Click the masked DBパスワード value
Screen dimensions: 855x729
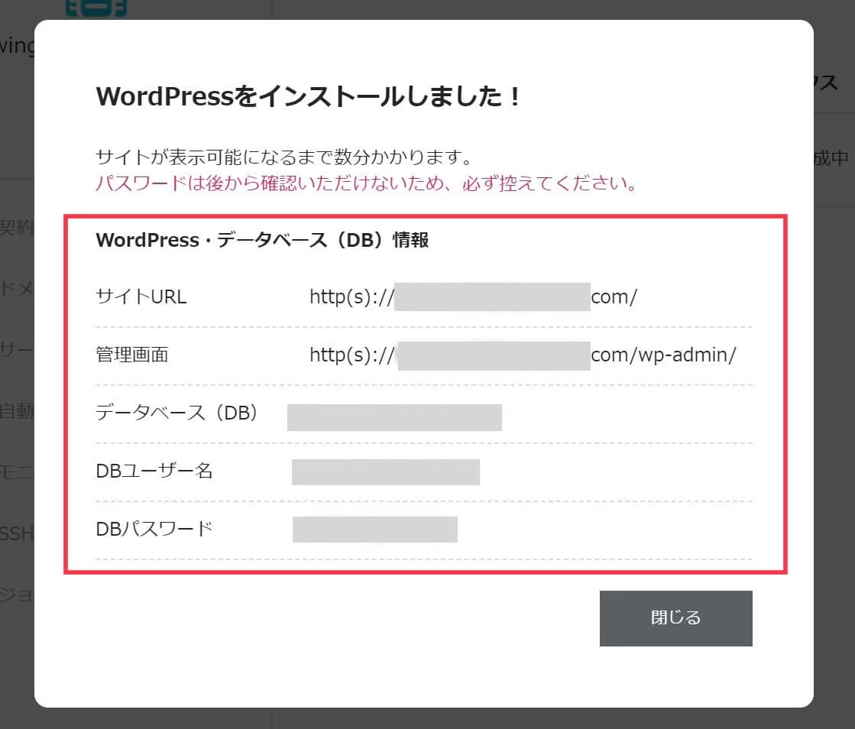374,530
